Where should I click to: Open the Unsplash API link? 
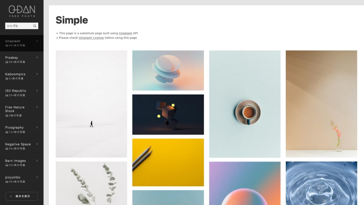click(125, 33)
